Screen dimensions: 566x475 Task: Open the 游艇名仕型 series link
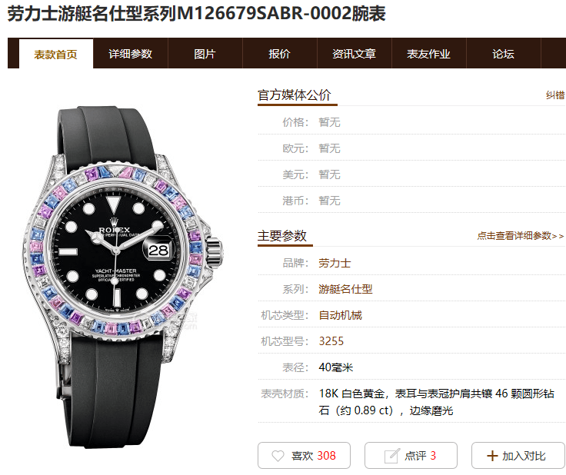pyautogui.click(x=345, y=289)
